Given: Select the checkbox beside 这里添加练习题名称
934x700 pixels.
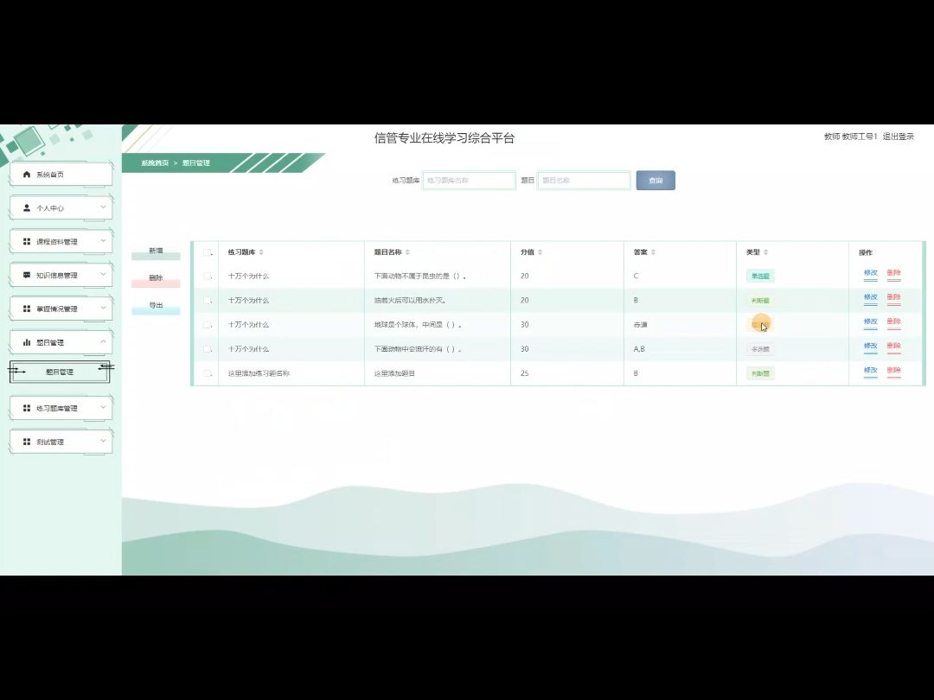Looking at the screenshot, I should click(x=208, y=373).
